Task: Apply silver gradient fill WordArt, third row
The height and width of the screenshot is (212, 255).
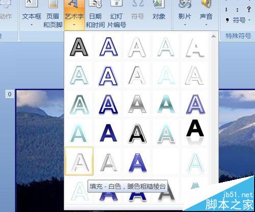Action: (x=137, y=104)
